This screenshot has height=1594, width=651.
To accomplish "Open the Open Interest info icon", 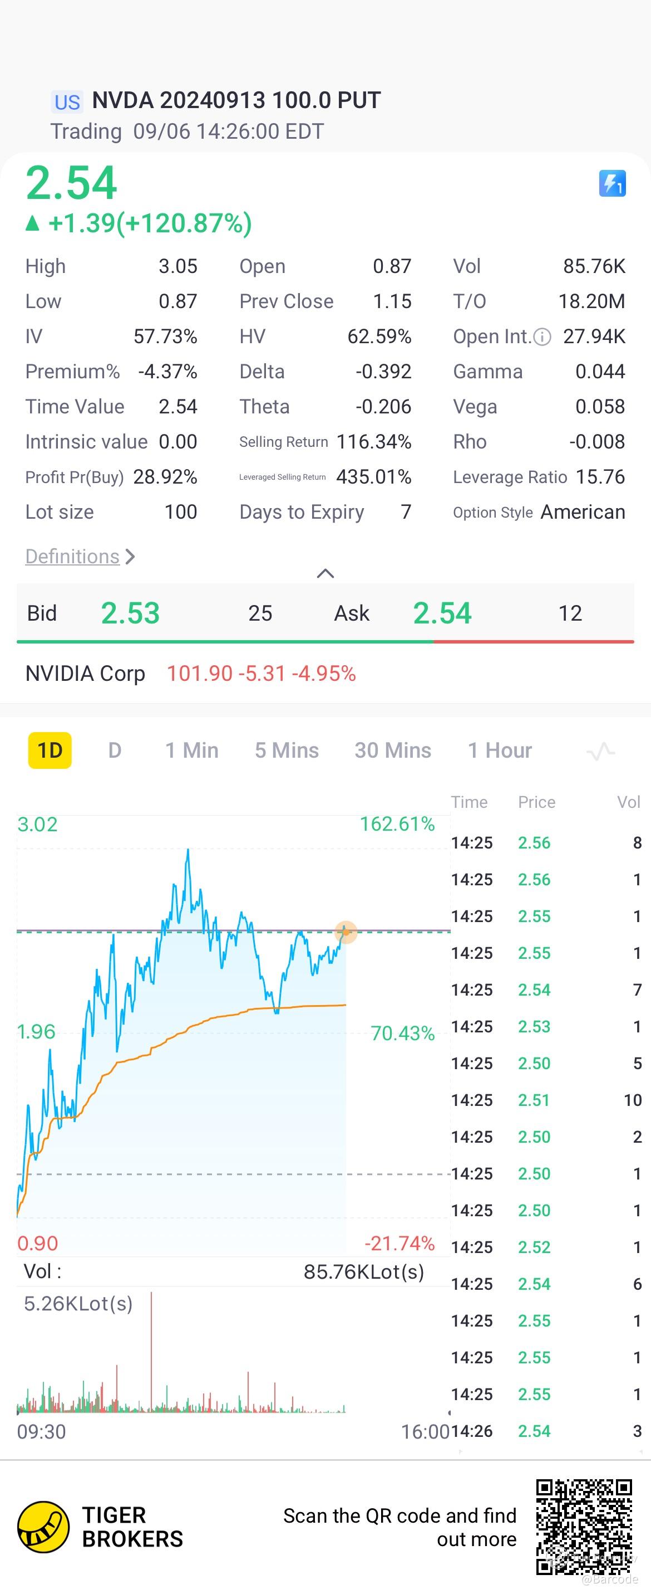I will pyautogui.click(x=541, y=337).
